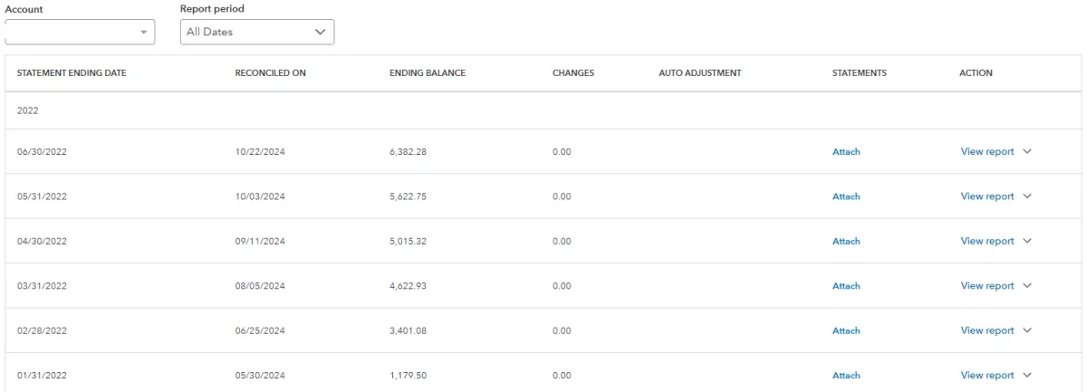The width and height of the screenshot is (1087, 392).
Task: View report for 02/28/2022 statement
Action: [986, 330]
